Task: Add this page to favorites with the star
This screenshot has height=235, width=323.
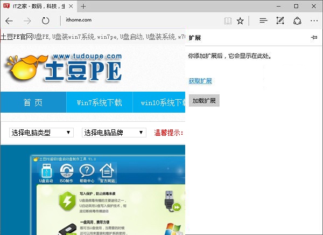Action: [241, 21]
